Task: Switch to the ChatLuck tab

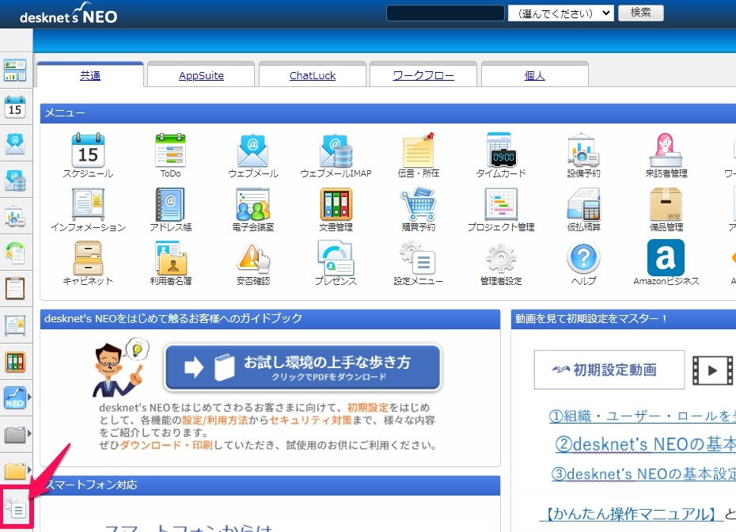Action: point(312,74)
